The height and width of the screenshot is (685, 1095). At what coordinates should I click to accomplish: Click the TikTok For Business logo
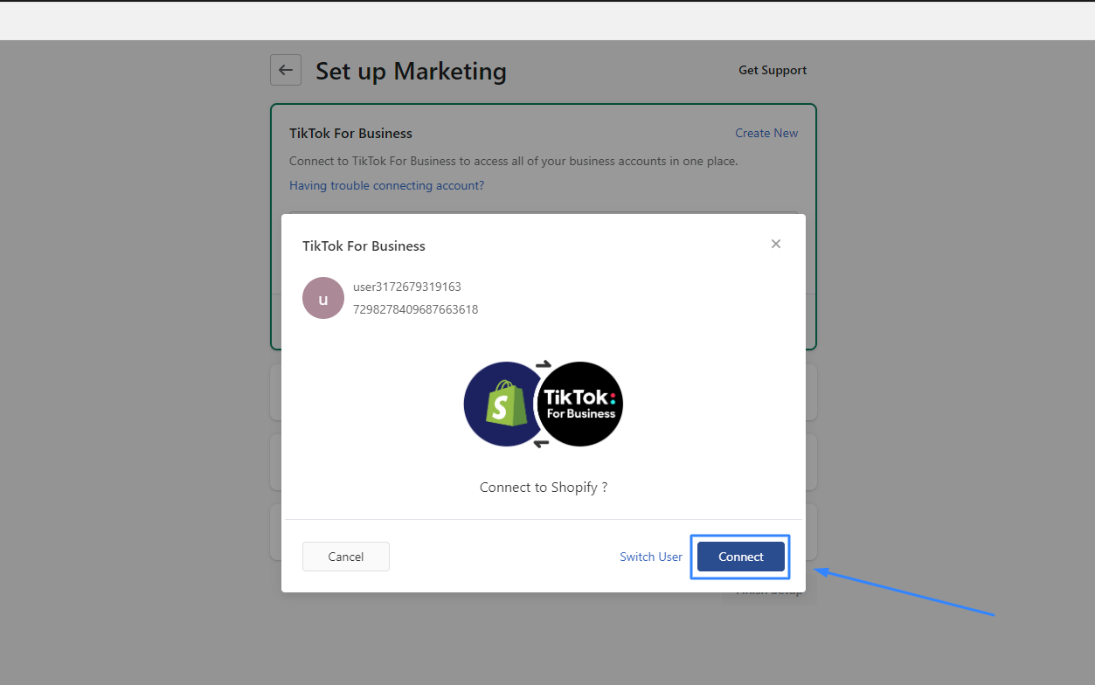pos(580,404)
